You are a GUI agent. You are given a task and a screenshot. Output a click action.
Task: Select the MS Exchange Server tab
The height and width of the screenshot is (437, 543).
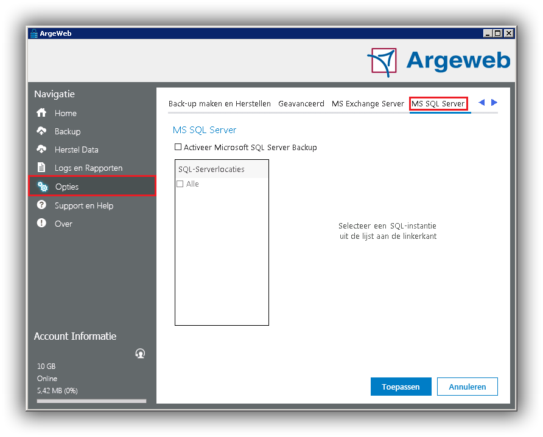click(368, 104)
